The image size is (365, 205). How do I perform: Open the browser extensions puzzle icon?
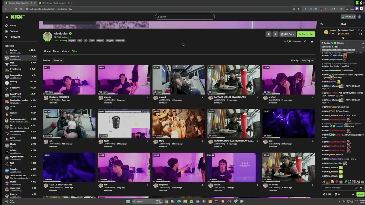coord(326,9)
